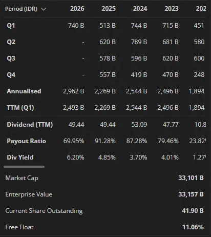Screen dimensions: 211x237
Task: Click the horizontal scrollbar under the table
Action: click(24, 167)
